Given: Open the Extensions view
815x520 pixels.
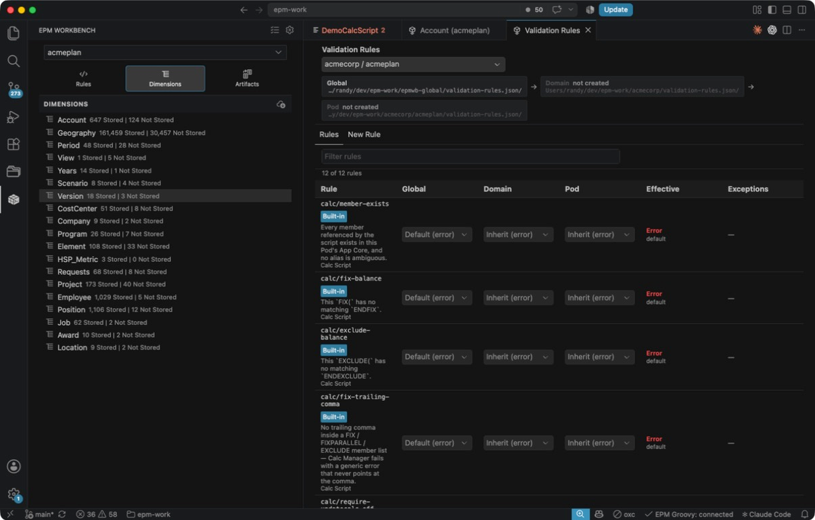Looking at the screenshot, I should pos(14,144).
